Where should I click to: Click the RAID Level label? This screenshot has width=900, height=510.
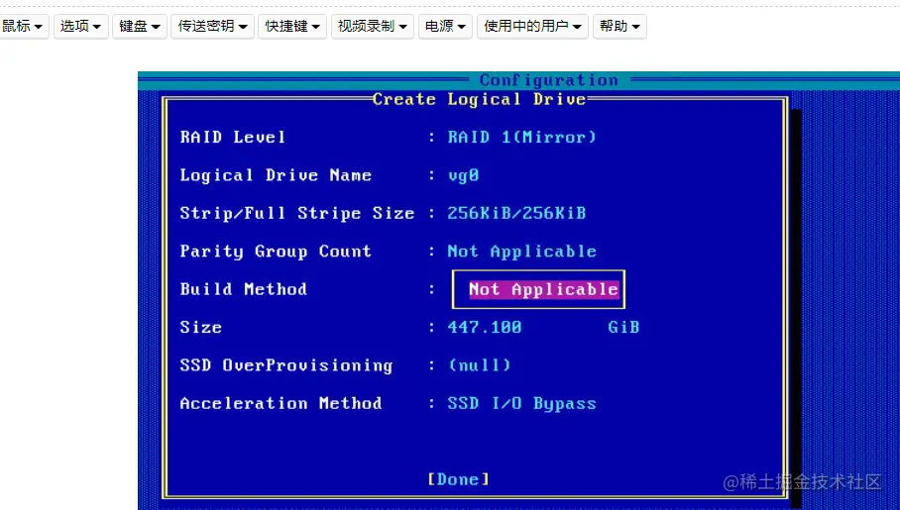click(x=233, y=137)
